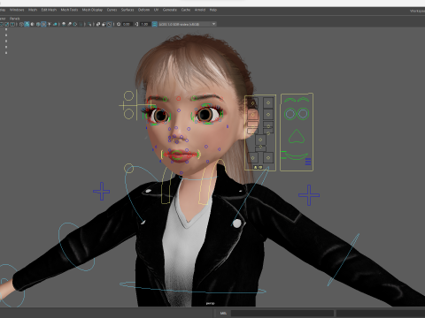The height and width of the screenshot is (318, 425).
Task: Toggle Use All Lights icon
Action: (x=50, y=24)
